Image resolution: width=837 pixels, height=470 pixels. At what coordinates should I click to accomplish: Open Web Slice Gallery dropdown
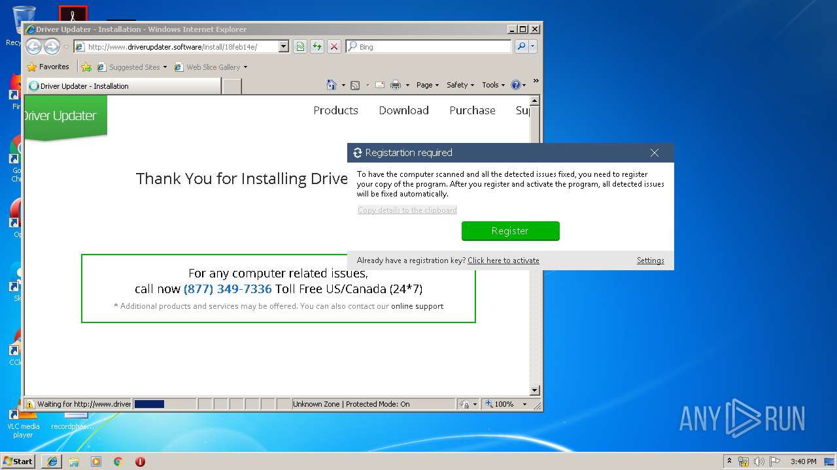pos(211,67)
